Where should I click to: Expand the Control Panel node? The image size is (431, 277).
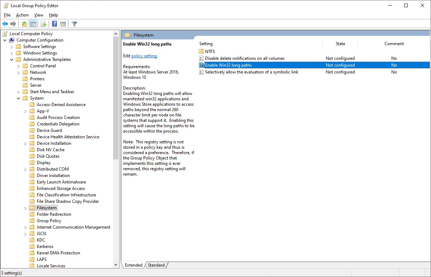pos(19,66)
